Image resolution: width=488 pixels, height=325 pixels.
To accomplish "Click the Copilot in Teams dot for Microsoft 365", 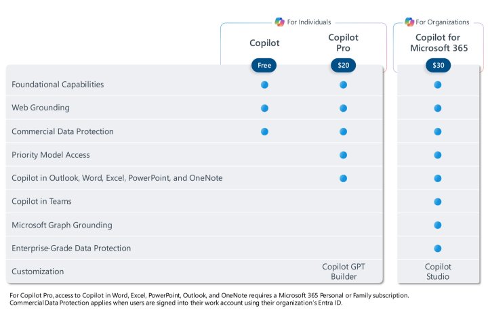I will (438, 202).
